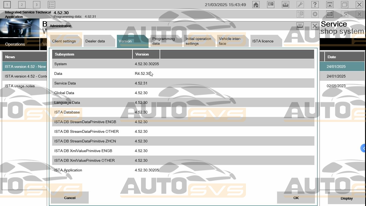Open the home screen icon
The image size is (366, 206).
click(x=256, y=5)
